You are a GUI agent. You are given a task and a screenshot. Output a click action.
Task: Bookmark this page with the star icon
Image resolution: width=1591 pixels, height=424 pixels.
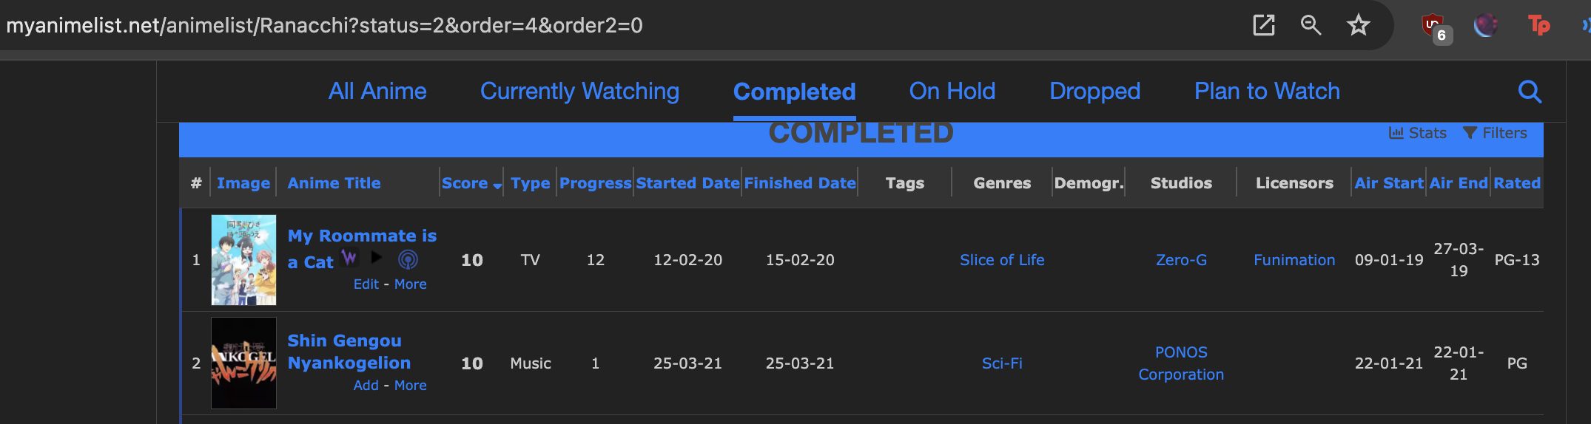pos(1358,26)
